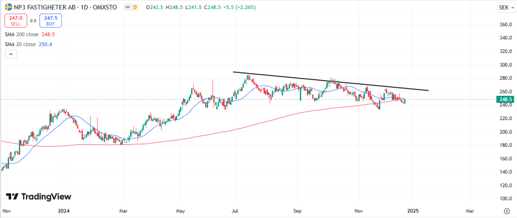Click the 2025 label on time axis
This screenshot has height=218, width=517.
pos(413,210)
